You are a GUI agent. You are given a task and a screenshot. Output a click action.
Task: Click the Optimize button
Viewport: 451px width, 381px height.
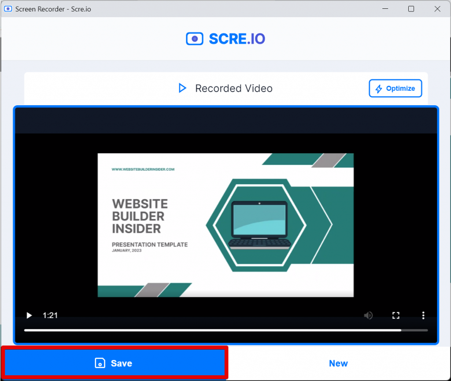(x=396, y=88)
